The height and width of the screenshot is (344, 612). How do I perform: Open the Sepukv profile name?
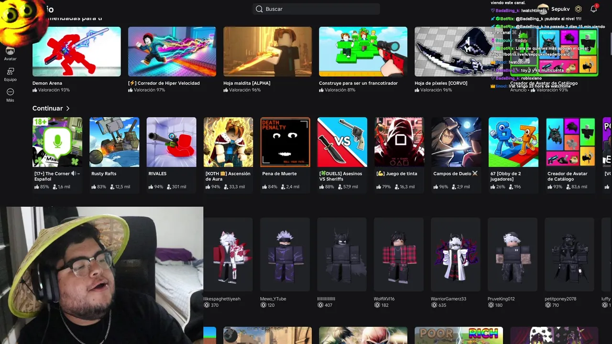(x=560, y=9)
